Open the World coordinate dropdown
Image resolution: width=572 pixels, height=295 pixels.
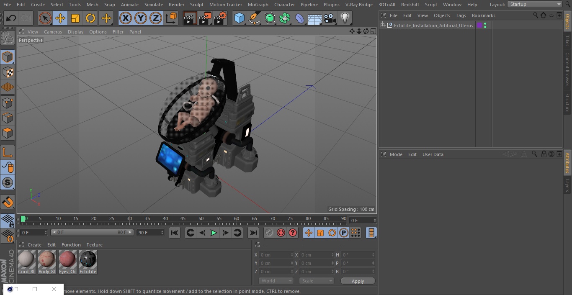click(x=276, y=281)
